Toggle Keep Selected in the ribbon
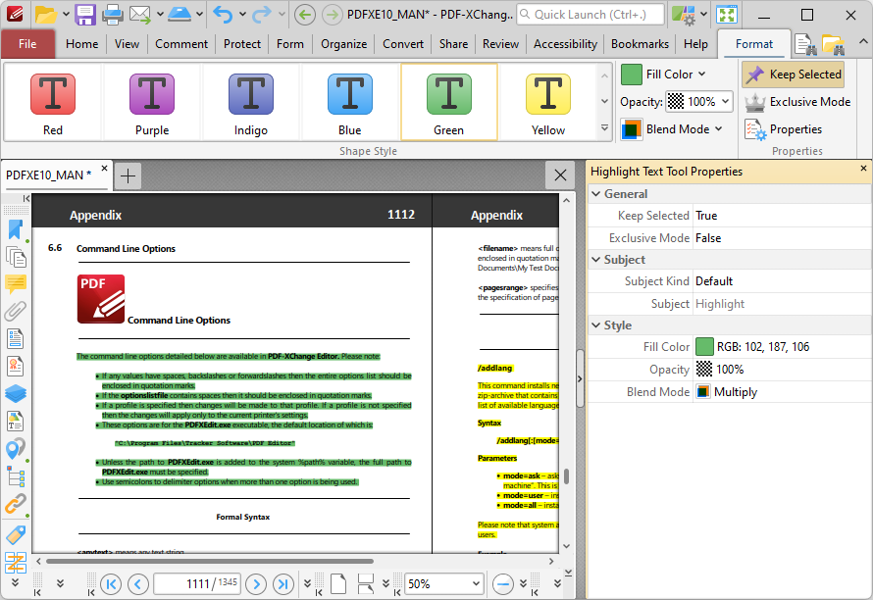The image size is (873, 600). point(793,75)
